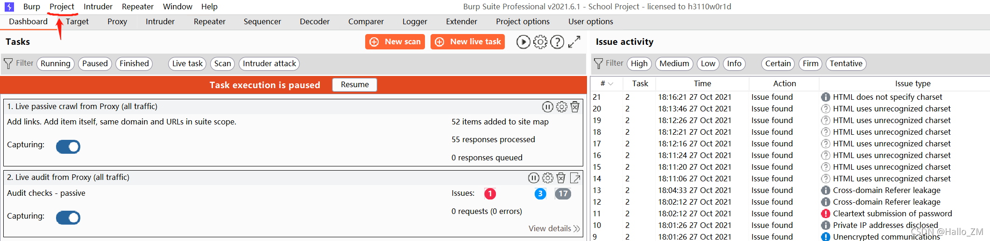Screen dimensions: 990x241
Task: Click blue icon for Unencrypted communications issue
Action: 826,237
